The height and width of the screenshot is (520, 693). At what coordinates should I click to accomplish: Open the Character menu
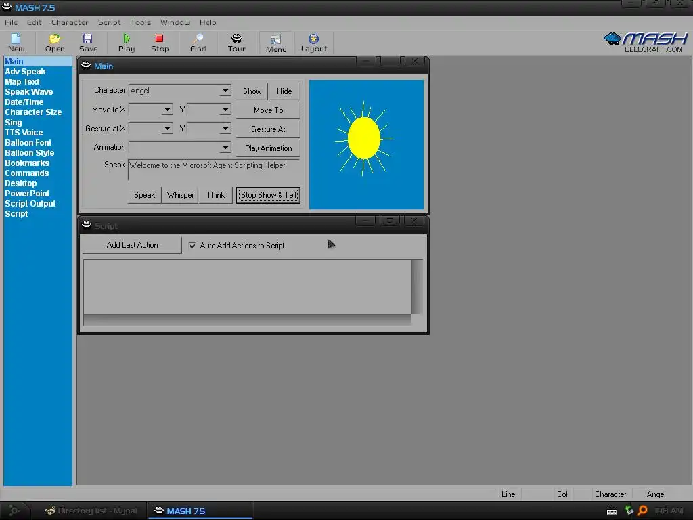coord(70,22)
